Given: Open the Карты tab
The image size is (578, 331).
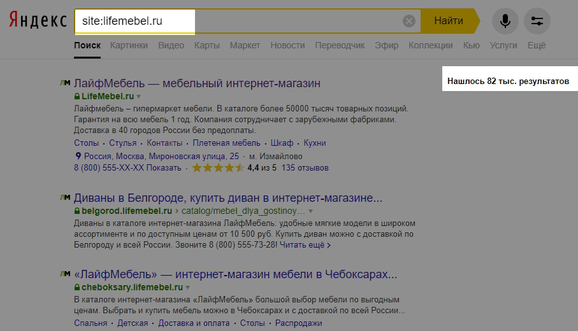Looking at the screenshot, I should [207, 45].
